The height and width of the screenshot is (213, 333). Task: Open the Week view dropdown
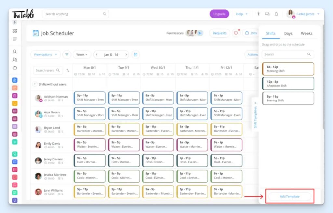click(82, 54)
